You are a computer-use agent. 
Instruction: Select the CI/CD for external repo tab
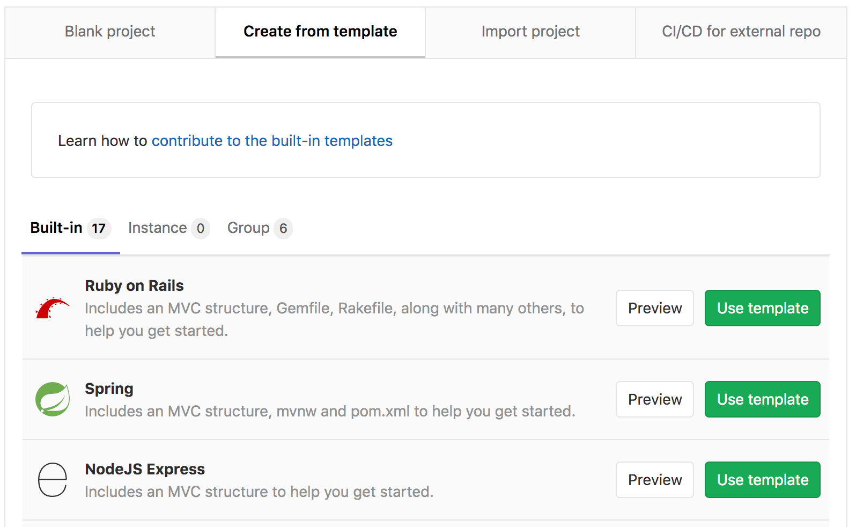click(741, 32)
